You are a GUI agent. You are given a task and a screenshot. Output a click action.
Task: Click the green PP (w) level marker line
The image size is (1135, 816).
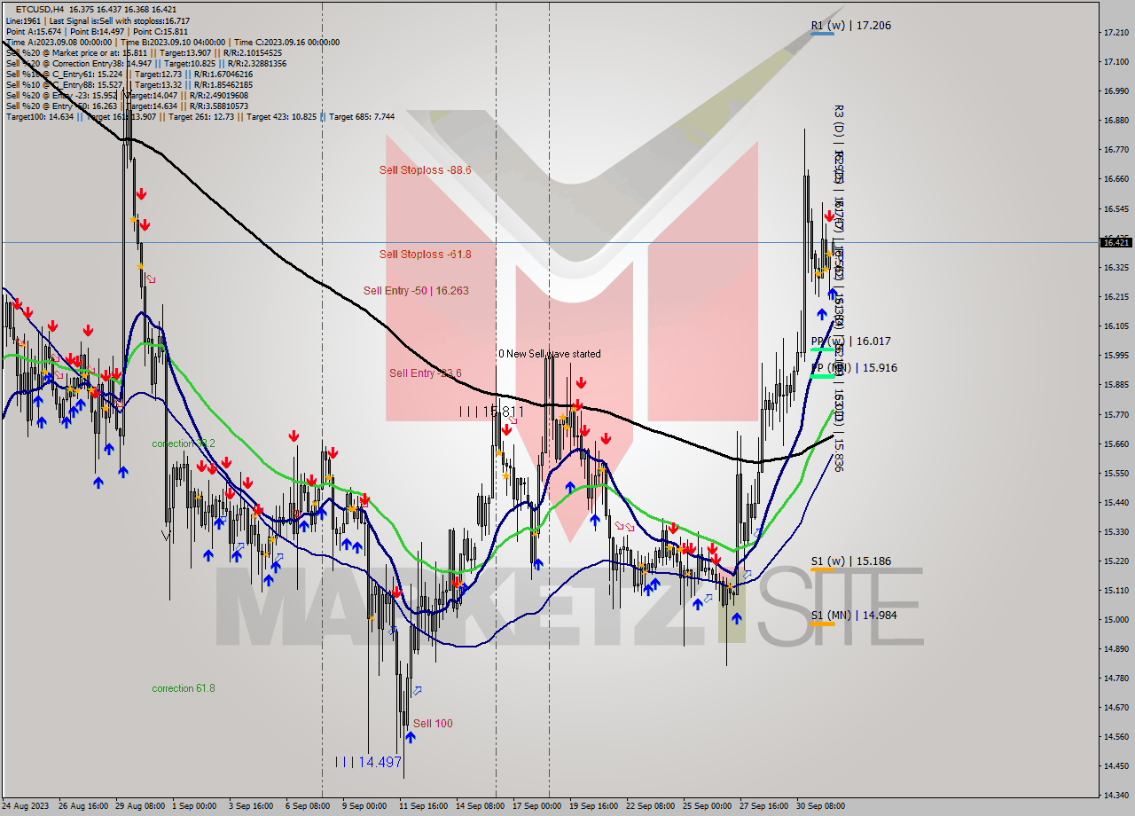click(x=822, y=349)
